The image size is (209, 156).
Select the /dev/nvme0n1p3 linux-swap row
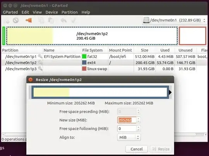104,69
